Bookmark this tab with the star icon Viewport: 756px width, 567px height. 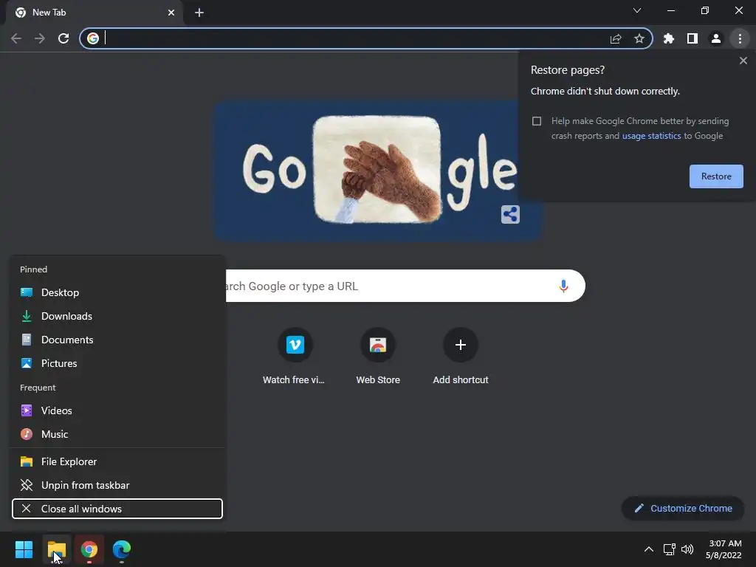639,38
